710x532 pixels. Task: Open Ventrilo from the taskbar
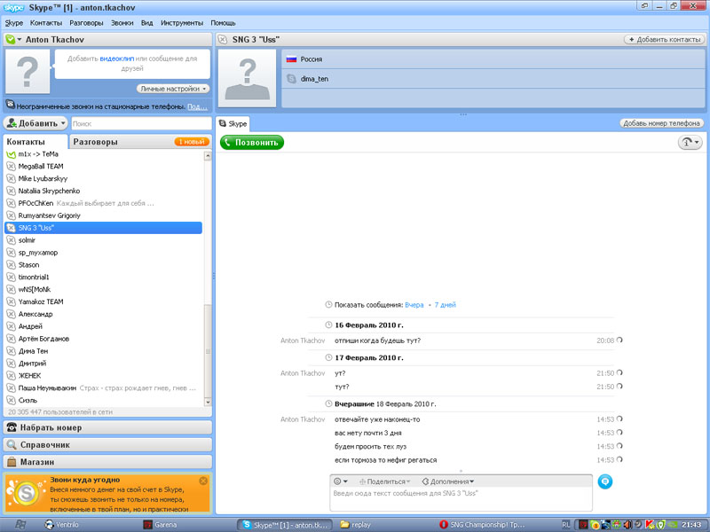62,525
